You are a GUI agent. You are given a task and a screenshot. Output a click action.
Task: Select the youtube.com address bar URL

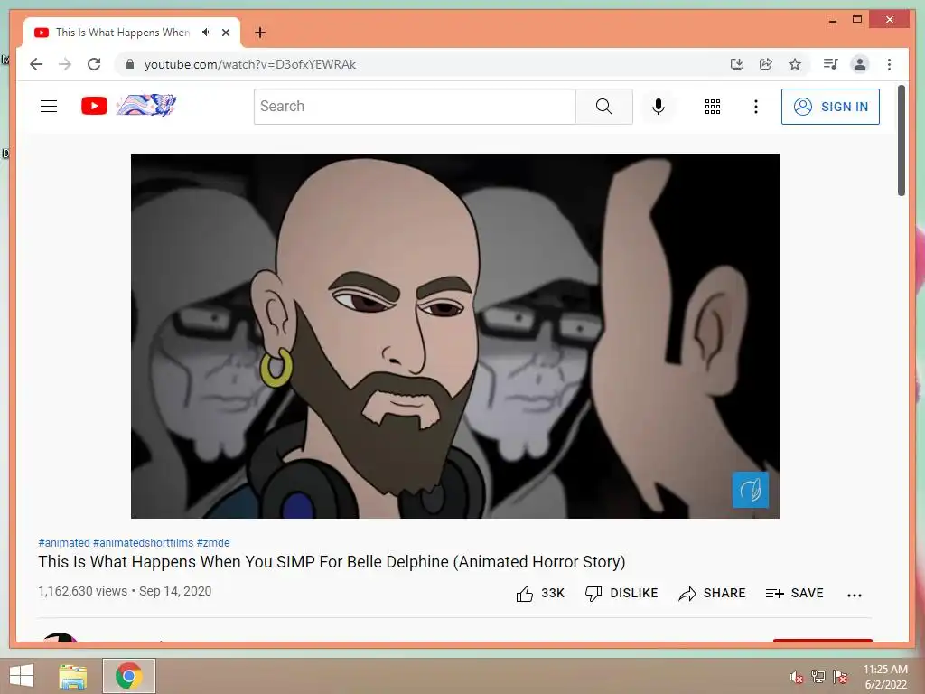point(250,64)
